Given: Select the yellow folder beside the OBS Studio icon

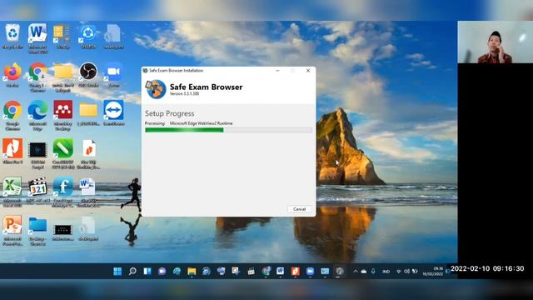Looking at the screenshot, I should (63, 77).
